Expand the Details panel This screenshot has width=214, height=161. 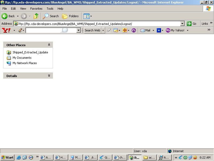click(49, 76)
